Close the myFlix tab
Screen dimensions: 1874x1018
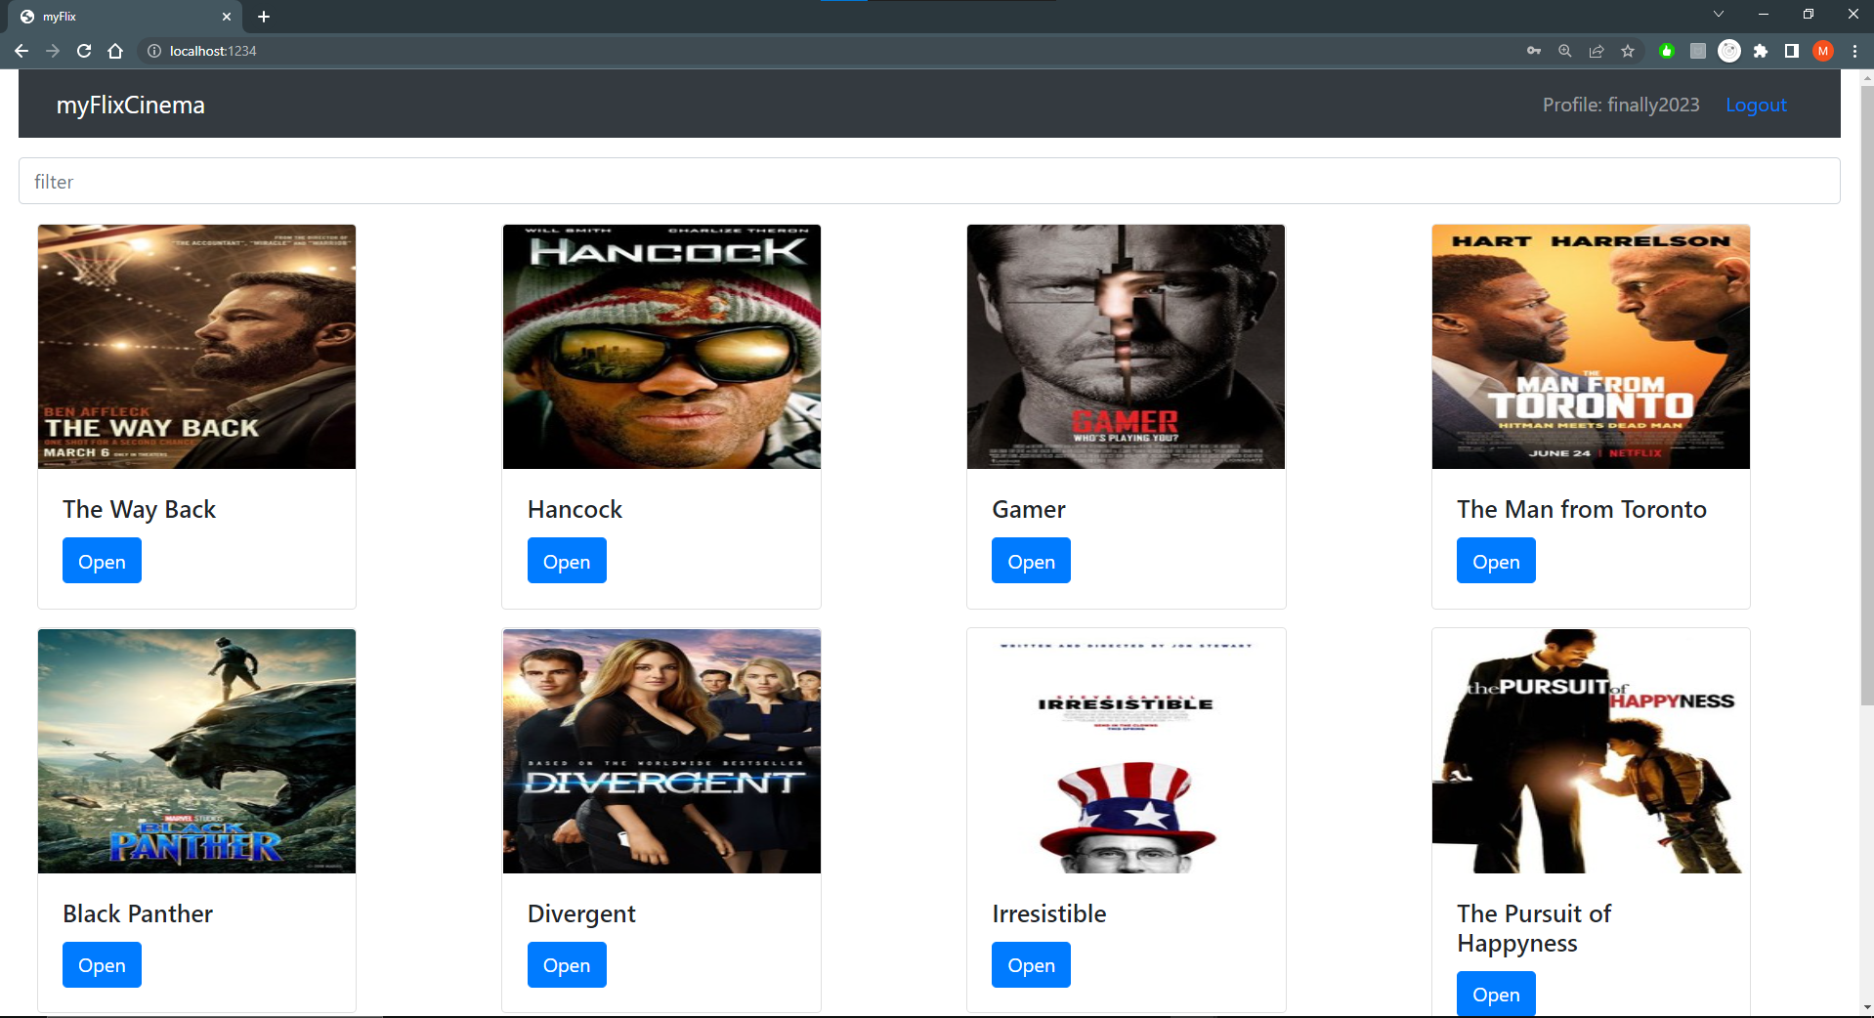pyautogui.click(x=227, y=17)
